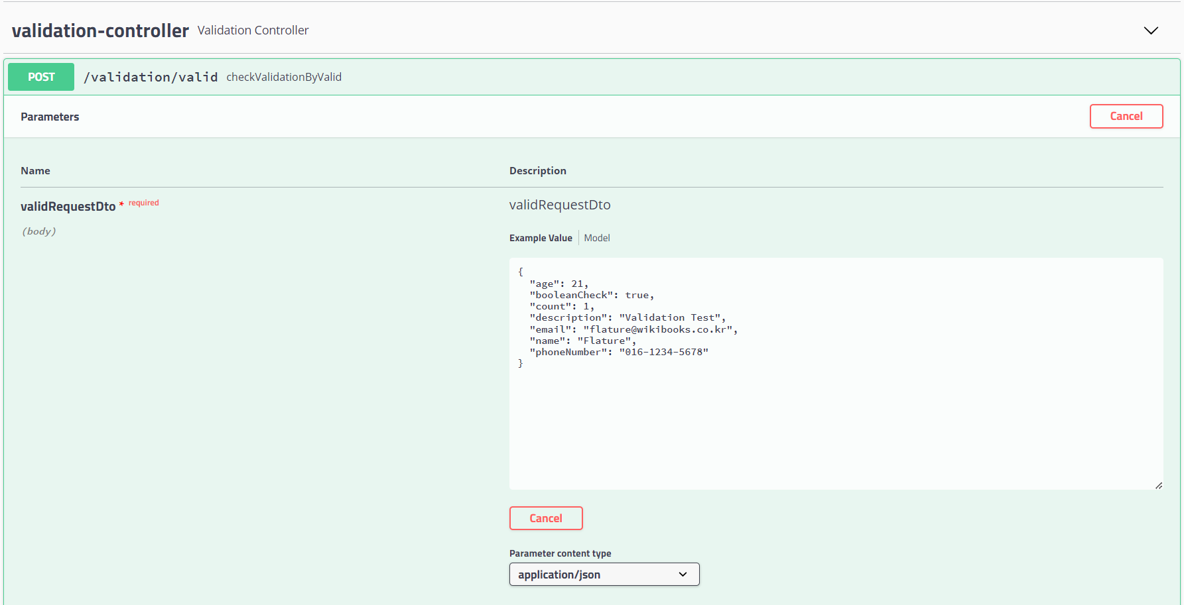Click the validRequestDto description text

coord(560,205)
